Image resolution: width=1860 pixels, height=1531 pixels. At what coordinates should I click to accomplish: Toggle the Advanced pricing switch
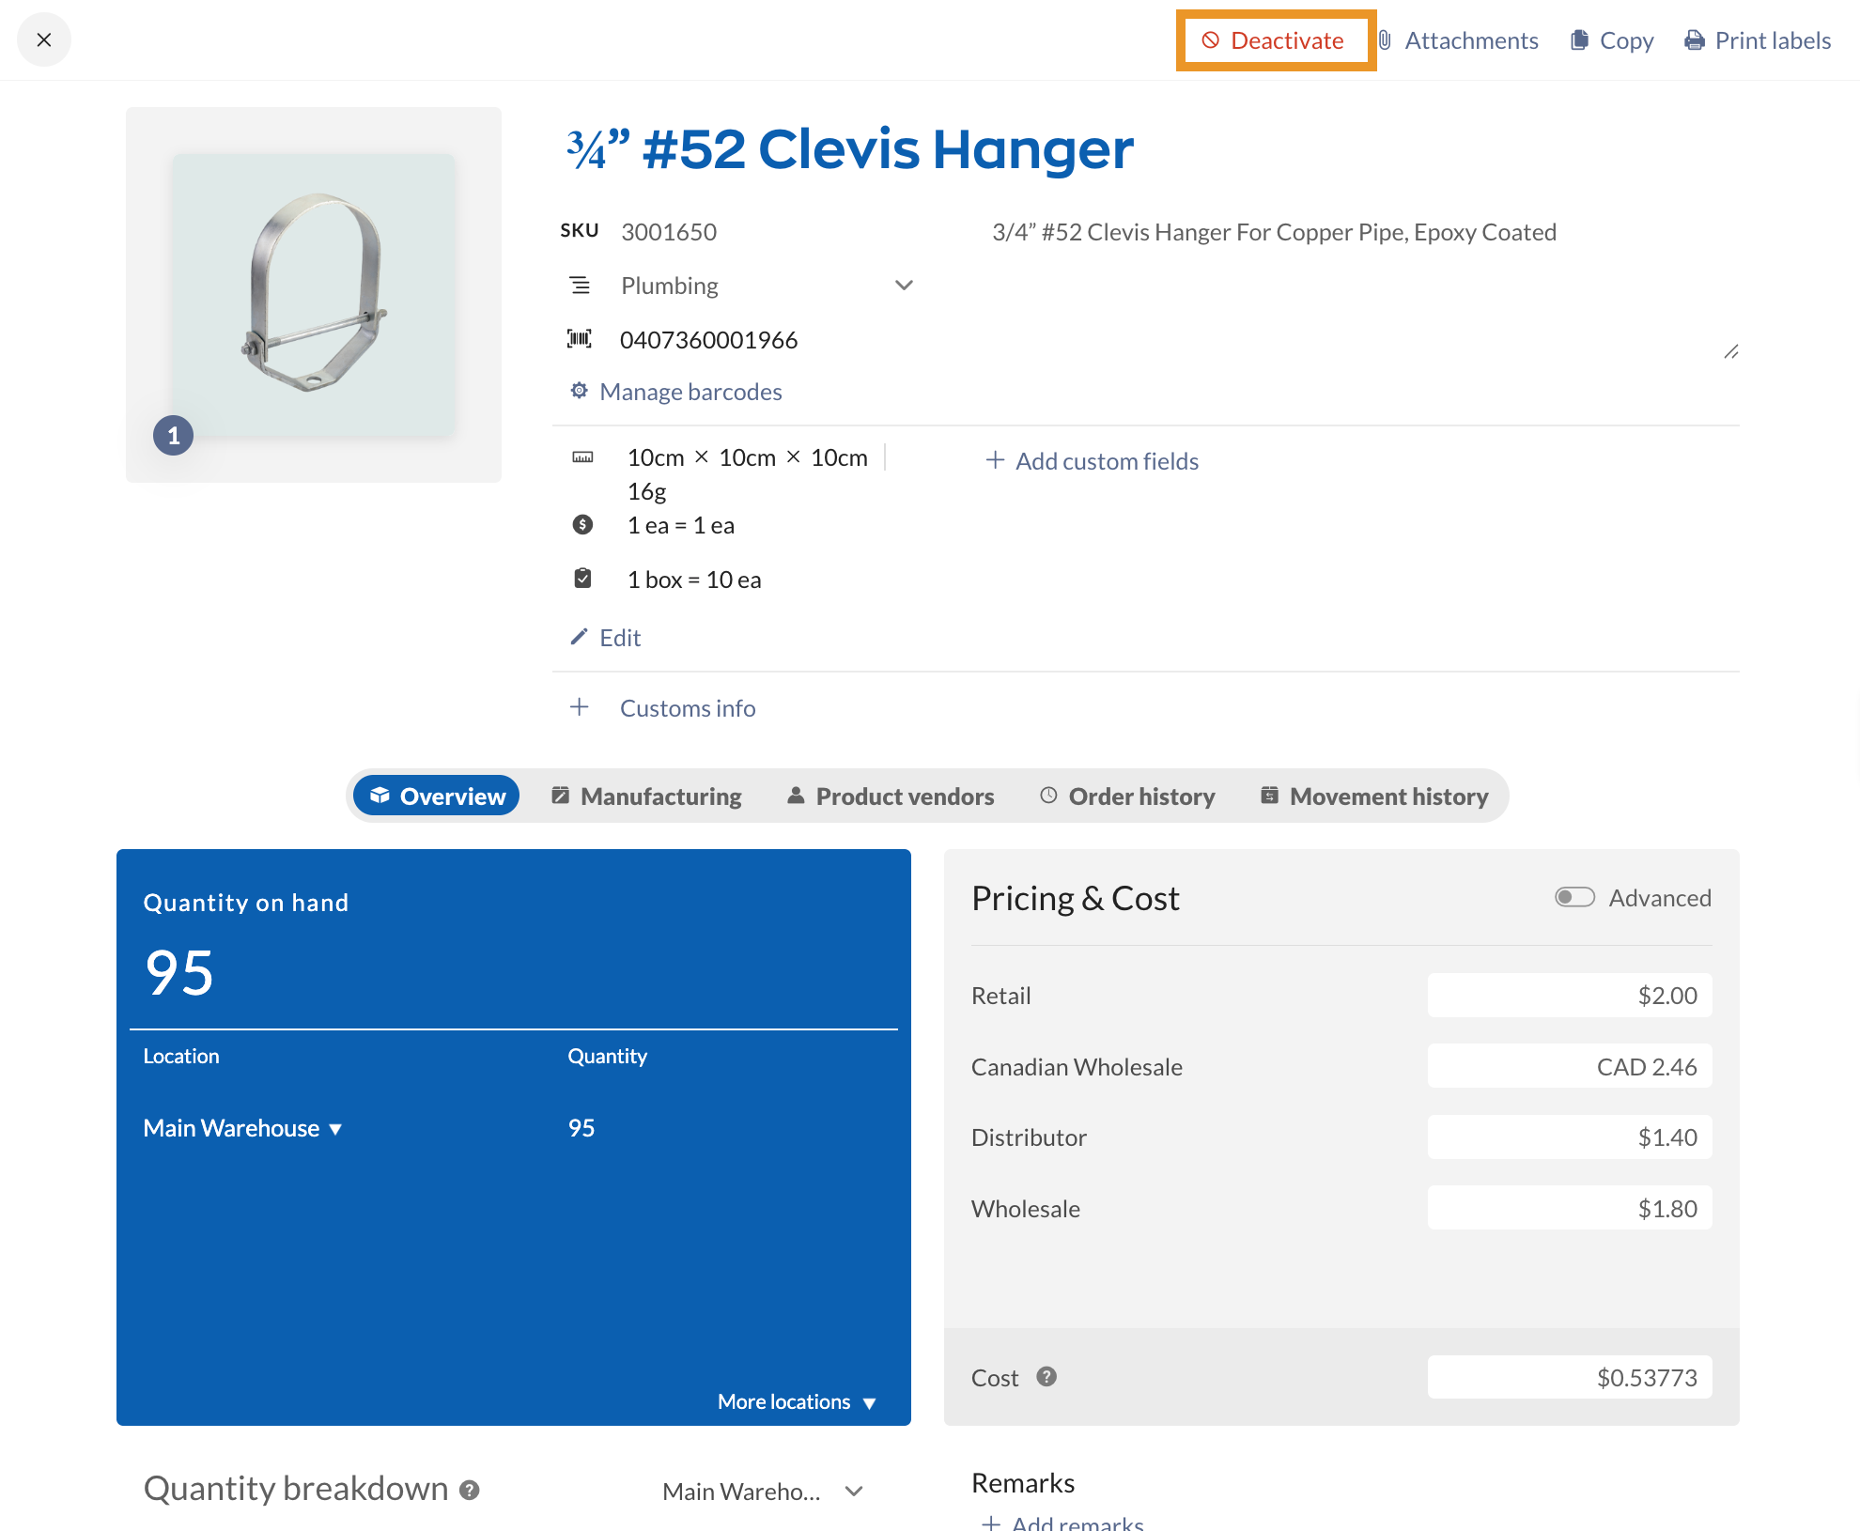tap(1574, 898)
